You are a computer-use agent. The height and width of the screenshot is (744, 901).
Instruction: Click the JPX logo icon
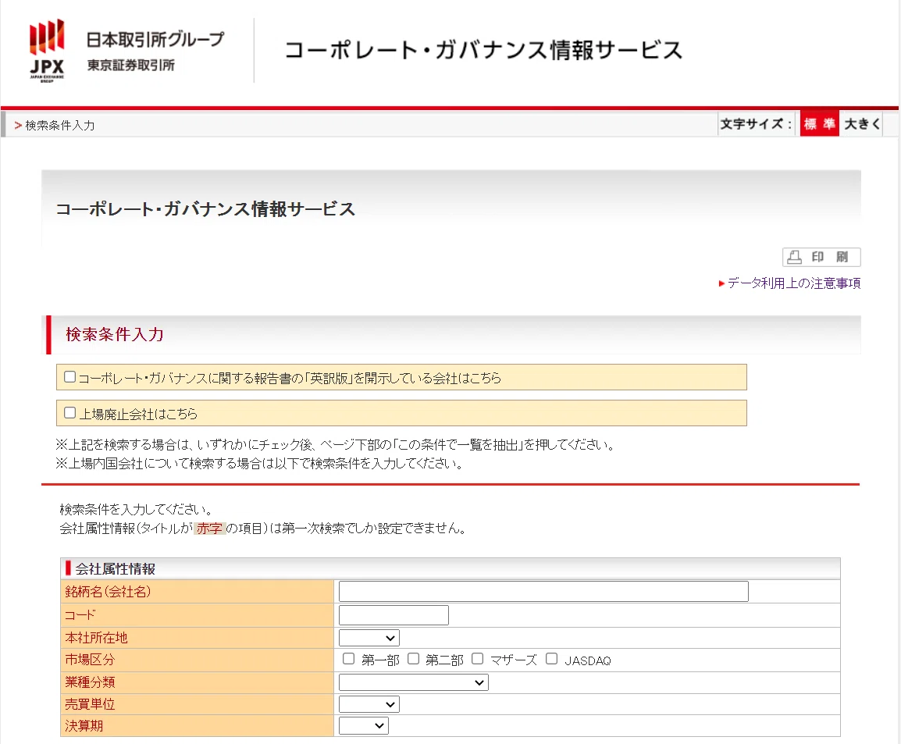(47, 51)
